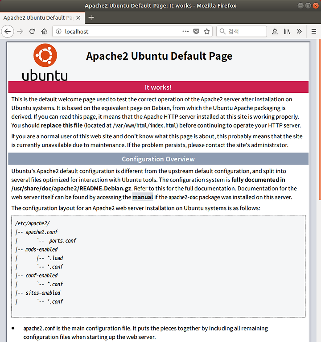Click the 'apache2-doc' package name

183,197
